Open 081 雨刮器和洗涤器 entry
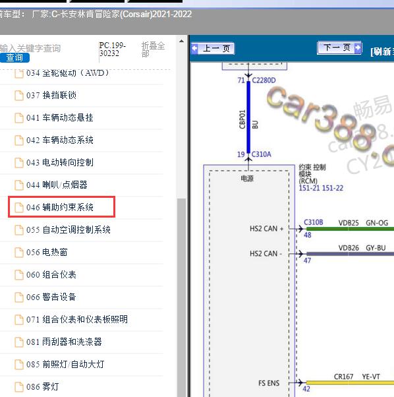394x397 pixels. [64, 342]
